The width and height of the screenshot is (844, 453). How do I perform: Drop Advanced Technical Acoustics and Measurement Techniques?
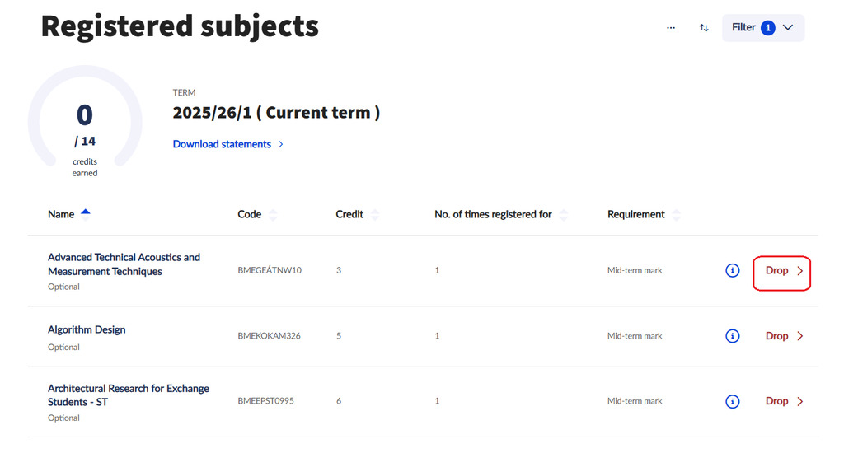coord(782,271)
